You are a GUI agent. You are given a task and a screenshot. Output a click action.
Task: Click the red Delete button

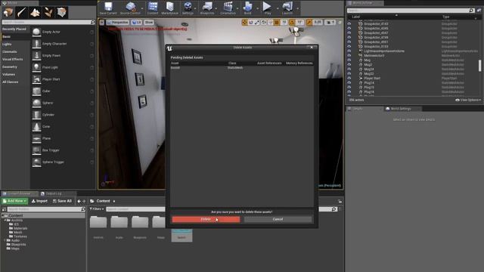[206, 219]
